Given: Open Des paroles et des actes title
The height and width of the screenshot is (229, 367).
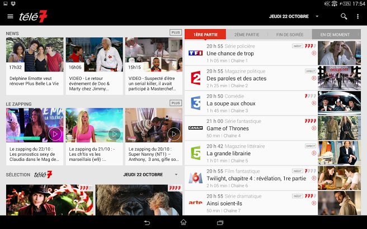Looking at the screenshot, I should tap(237, 79).
